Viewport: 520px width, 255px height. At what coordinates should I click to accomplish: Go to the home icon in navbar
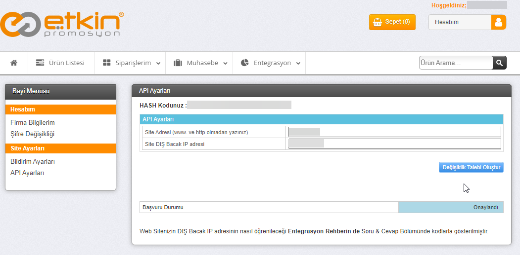13,63
